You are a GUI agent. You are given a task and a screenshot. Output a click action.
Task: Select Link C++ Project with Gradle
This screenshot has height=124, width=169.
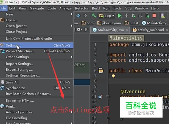(x=37, y=38)
